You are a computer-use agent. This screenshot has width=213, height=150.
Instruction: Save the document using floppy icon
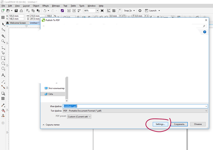pyautogui.click(x=16, y=11)
